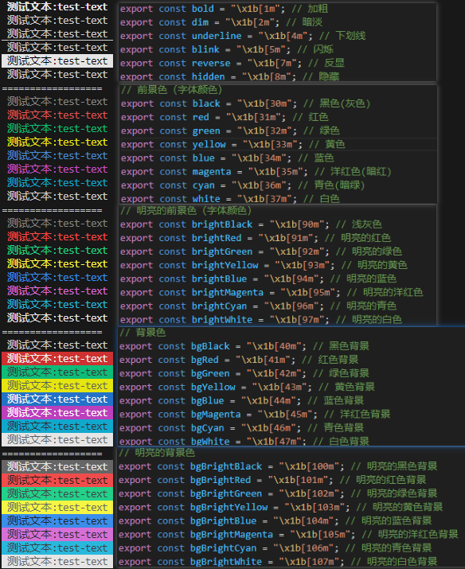Click the 'brightMagenta' declaration line
This screenshot has height=569, width=465.
pyautogui.click(x=272, y=293)
